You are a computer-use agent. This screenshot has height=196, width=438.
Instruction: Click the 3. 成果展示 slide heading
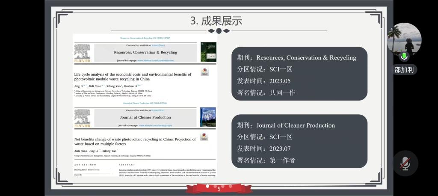click(x=216, y=21)
